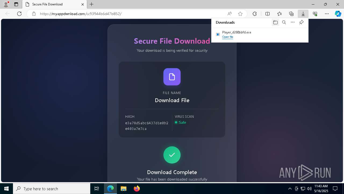Toggle the Downloads toolbar button
This screenshot has height=194, width=344.
click(x=303, y=14)
